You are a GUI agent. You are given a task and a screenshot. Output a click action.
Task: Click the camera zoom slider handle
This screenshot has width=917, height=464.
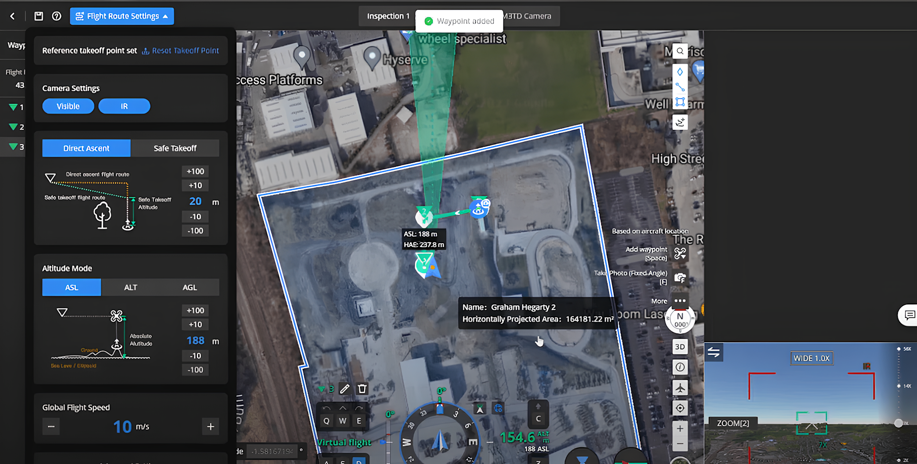click(x=898, y=423)
